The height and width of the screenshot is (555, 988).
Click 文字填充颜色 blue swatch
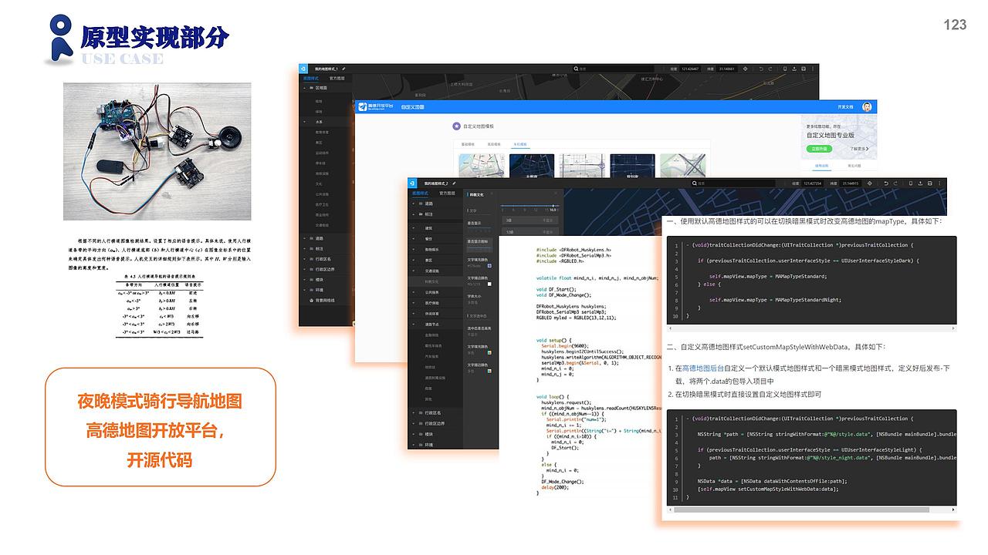pos(489,265)
